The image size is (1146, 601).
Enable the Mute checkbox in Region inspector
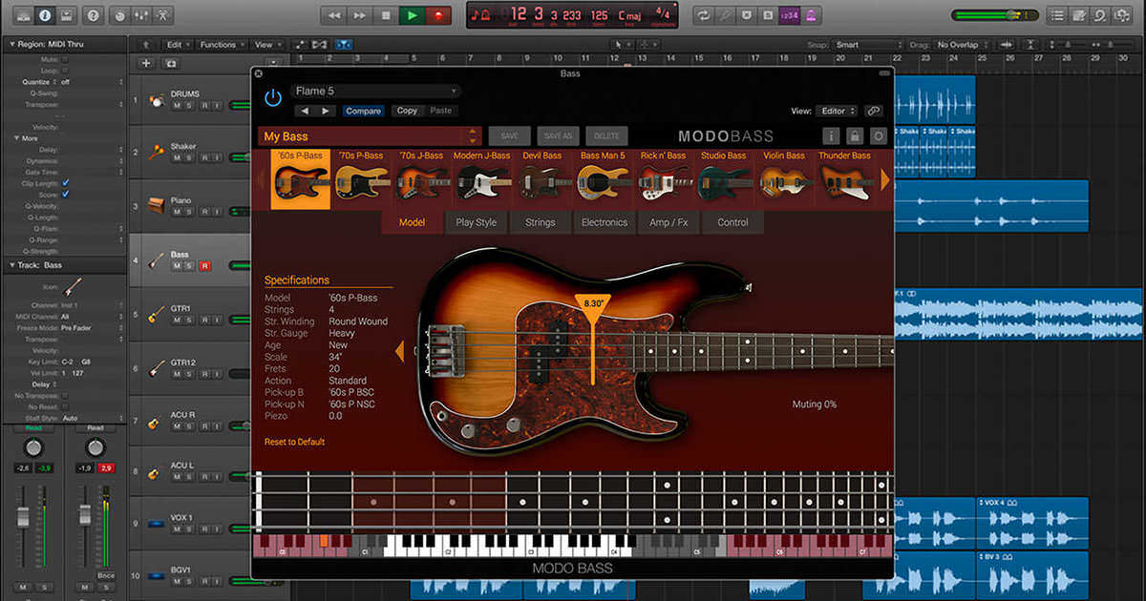point(65,59)
